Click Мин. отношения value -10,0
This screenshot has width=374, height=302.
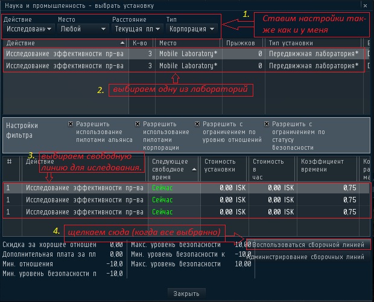[115, 264]
